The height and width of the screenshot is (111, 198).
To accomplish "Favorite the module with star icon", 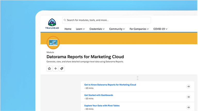I will click(x=49, y=69).
